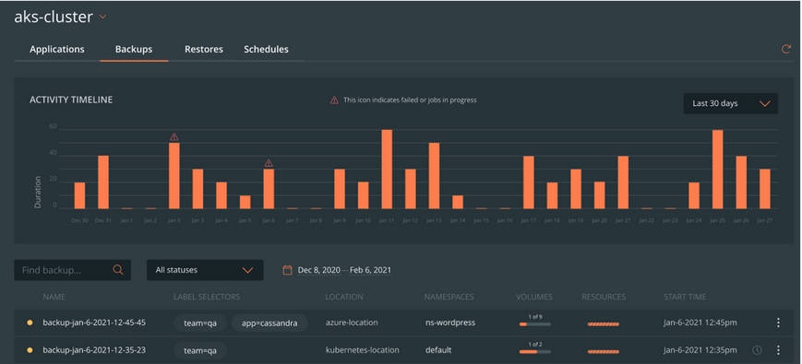
Task: Open the All statuses filter dropdown
Action: 205,270
